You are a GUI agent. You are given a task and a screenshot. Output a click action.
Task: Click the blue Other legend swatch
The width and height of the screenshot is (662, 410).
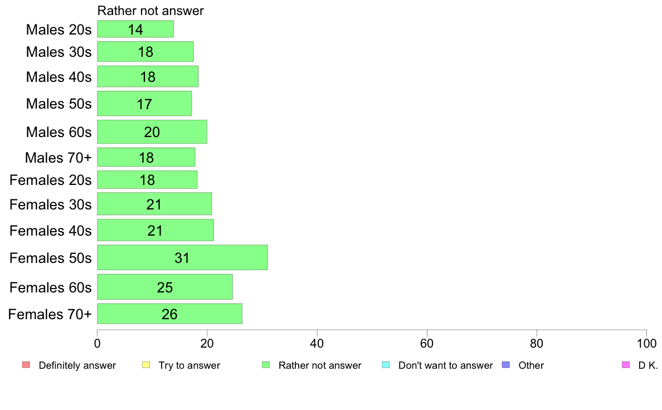click(506, 365)
